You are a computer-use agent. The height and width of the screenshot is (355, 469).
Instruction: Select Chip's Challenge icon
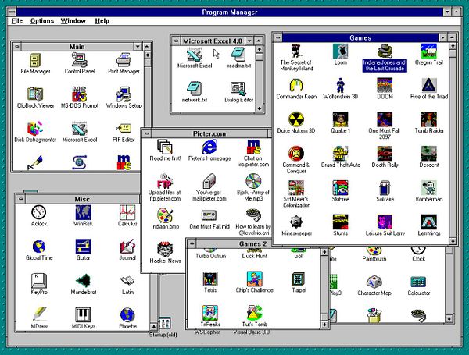click(255, 282)
